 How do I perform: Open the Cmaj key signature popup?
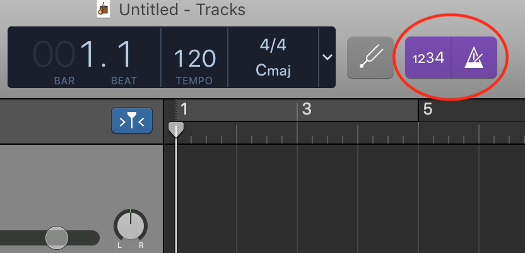point(273,70)
